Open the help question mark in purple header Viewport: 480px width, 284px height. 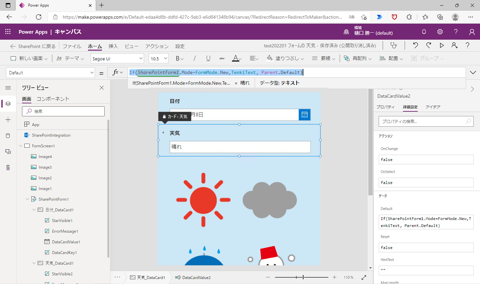tap(456, 32)
